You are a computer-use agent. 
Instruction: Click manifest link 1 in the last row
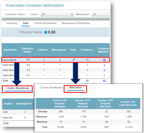click(104, 75)
